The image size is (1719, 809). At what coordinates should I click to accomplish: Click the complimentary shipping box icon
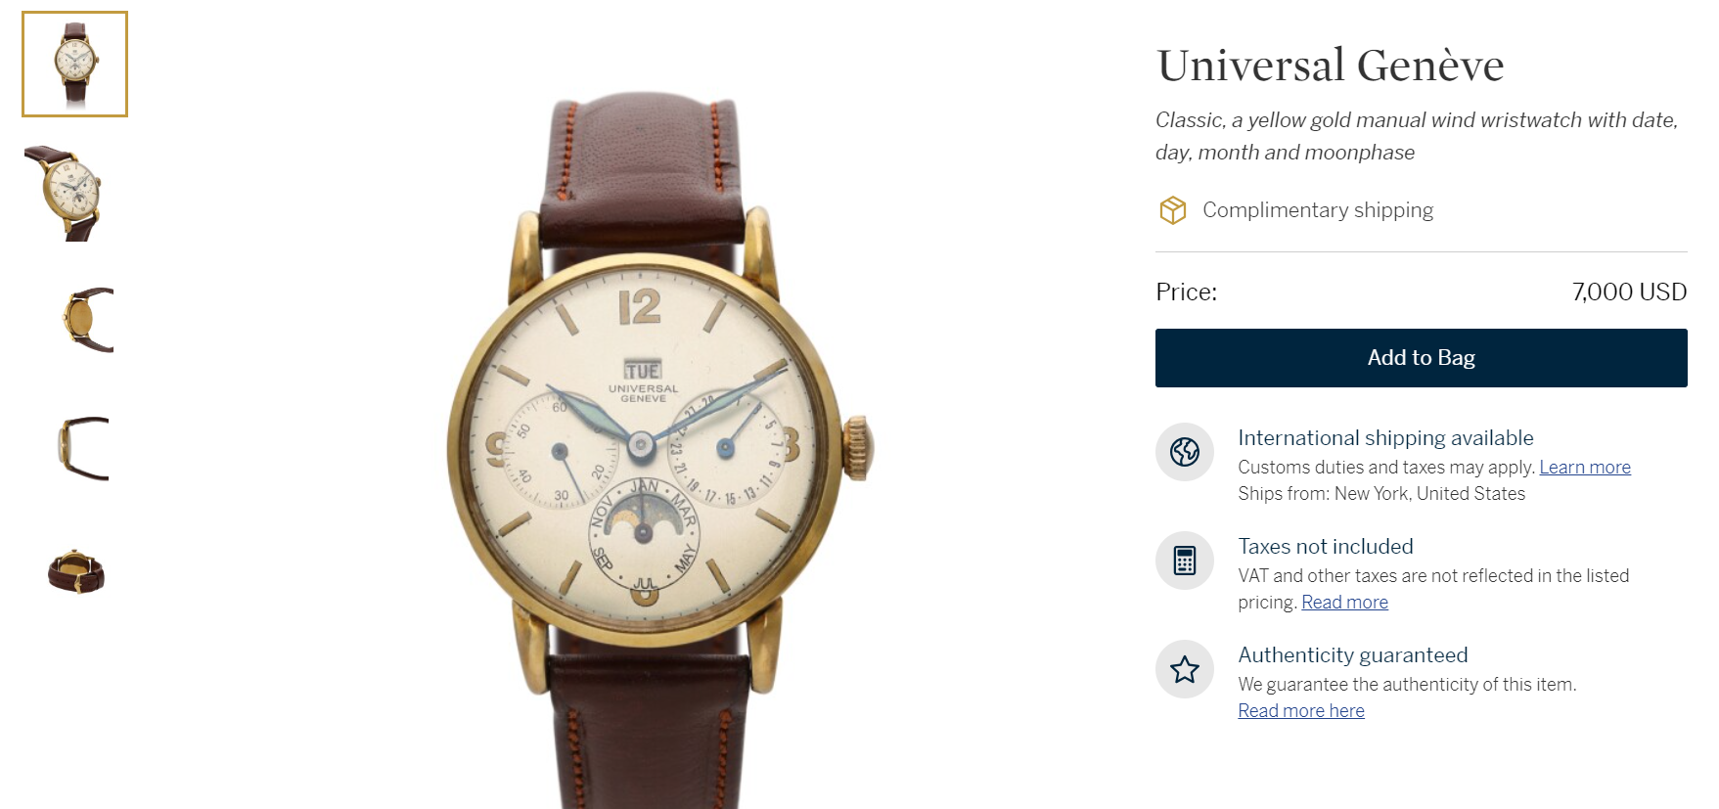tap(1172, 210)
